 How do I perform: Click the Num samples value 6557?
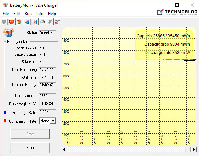(48, 96)
